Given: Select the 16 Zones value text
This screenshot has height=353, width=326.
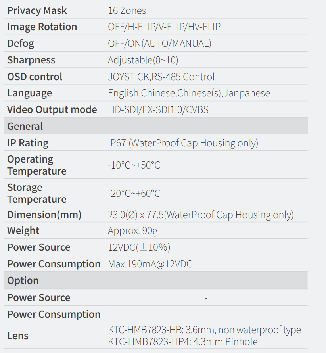Looking at the screenshot, I should click(x=127, y=10).
